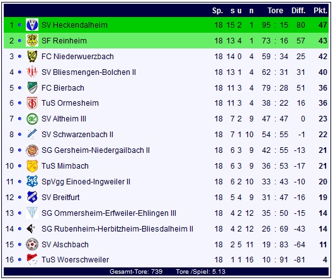Click the TuS Woerschweiler red flag logo
The image size is (333, 280).
(32, 259)
